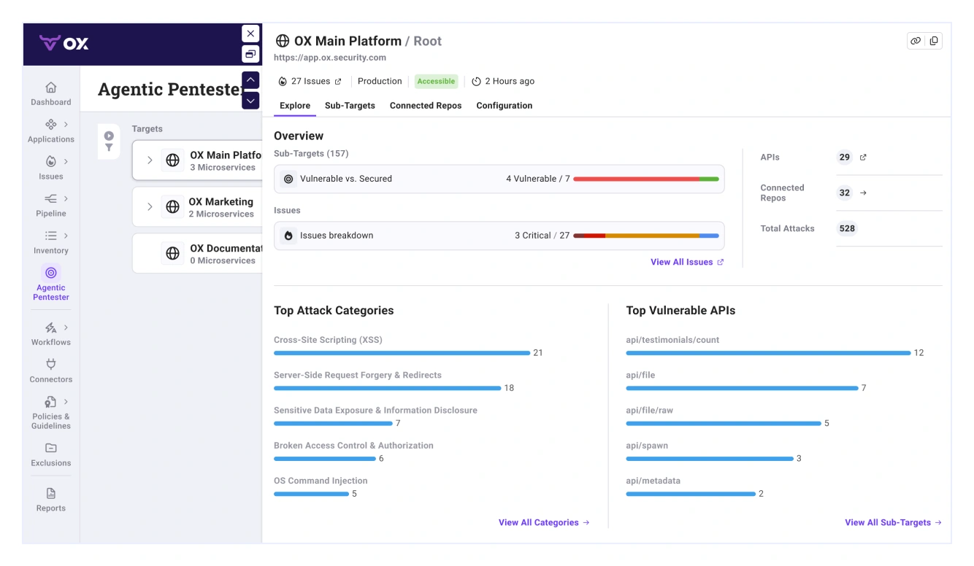Click the '2 Hours ago' timestamp
Screen dimensions: 974x566
pyautogui.click(x=510, y=82)
